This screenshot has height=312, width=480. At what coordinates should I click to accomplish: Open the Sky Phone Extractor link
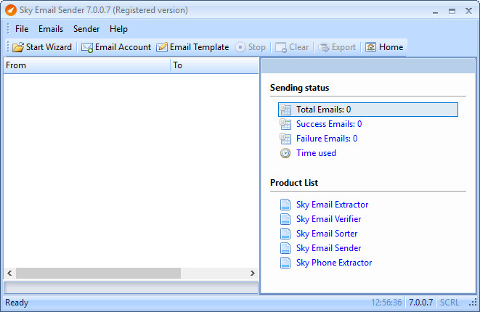(334, 263)
